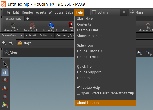Select the Test Geometry Tommy shelf tool
Image resolution: width=153 pixels, height=110 pixels.
[x=146, y=27]
